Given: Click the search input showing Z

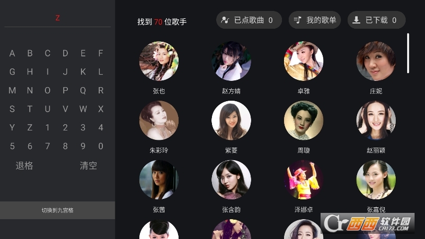Looking at the screenshot, I should point(57,18).
